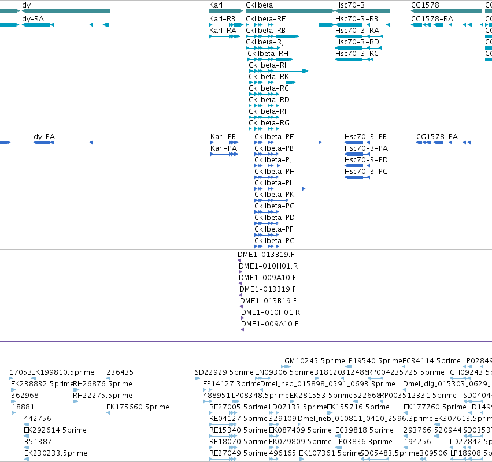492x462 pixels.
Task: Select CDS CkIIbeta-PG
Action: tap(275, 241)
